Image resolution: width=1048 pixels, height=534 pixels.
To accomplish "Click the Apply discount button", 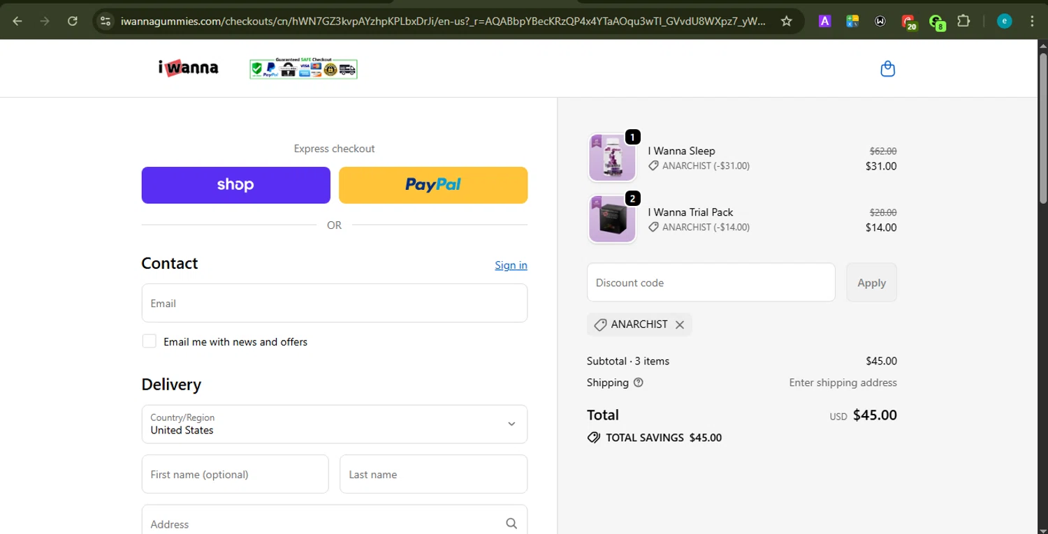I will 871,283.
